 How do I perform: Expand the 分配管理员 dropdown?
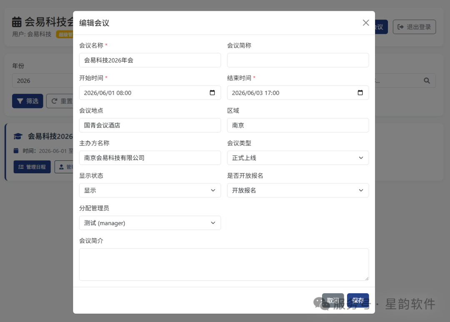click(x=150, y=223)
